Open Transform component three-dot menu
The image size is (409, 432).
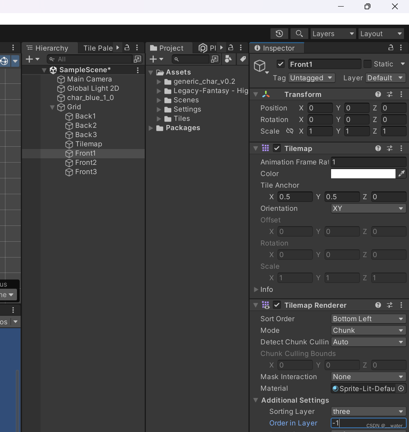click(x=401, y=95)
